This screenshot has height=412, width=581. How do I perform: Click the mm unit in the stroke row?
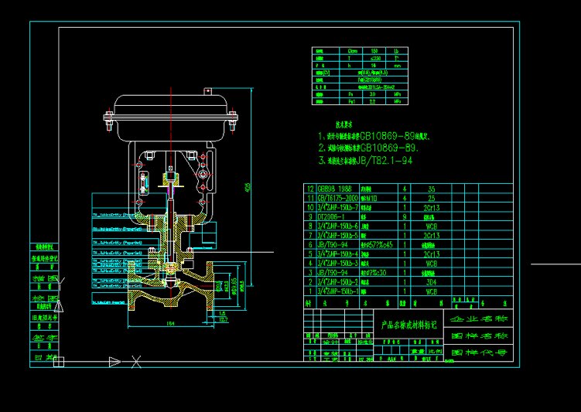pyautogui.click(x=397, y=65)
